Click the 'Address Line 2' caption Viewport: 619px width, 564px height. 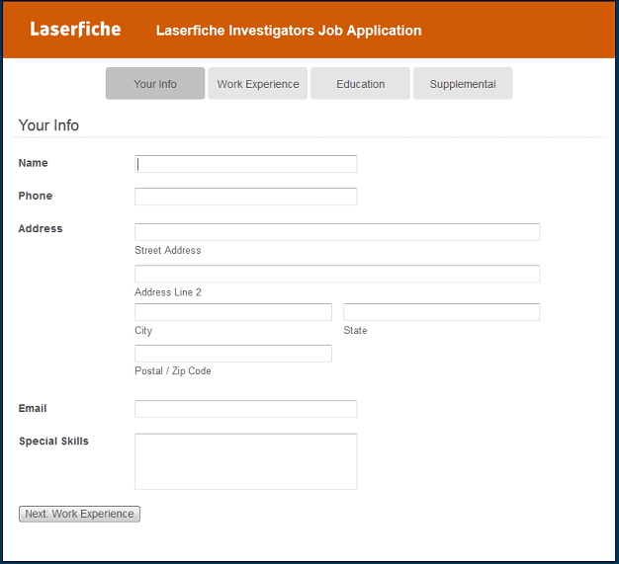click(x=168, y=292)
